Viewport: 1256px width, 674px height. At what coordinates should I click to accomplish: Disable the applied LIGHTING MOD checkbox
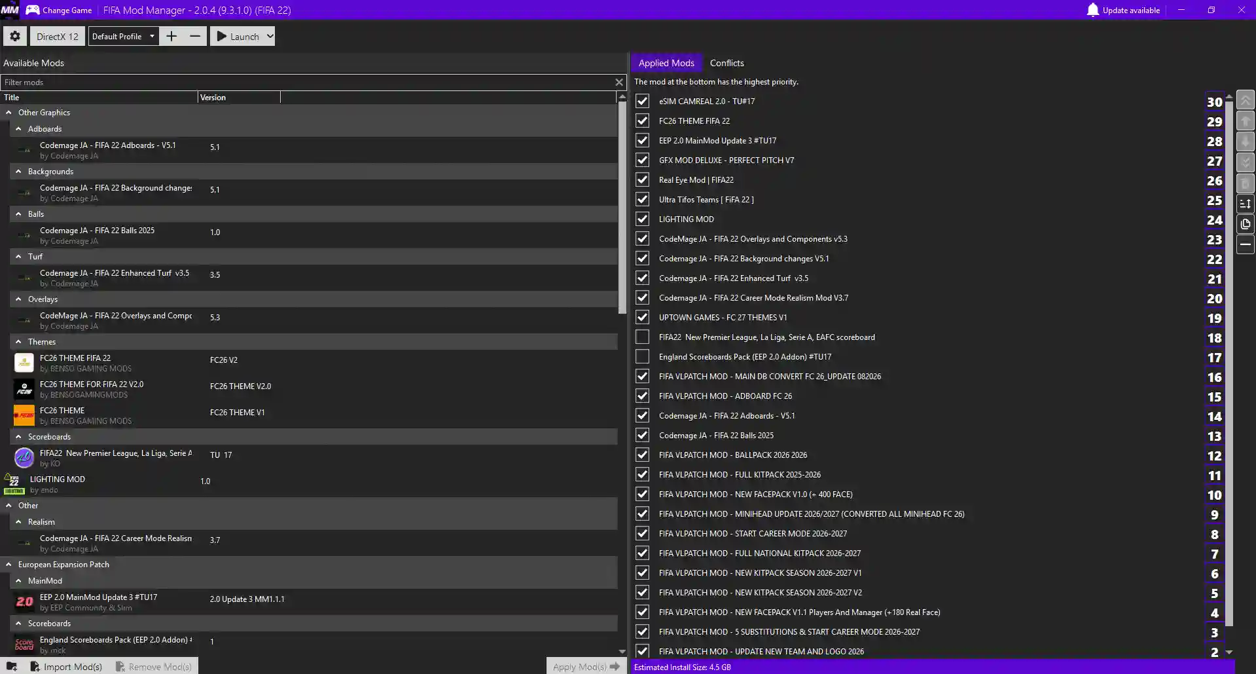[x=642, y=219]
